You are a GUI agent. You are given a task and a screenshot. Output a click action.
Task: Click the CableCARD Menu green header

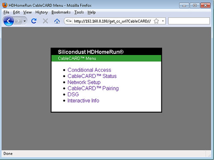(106, 58)
